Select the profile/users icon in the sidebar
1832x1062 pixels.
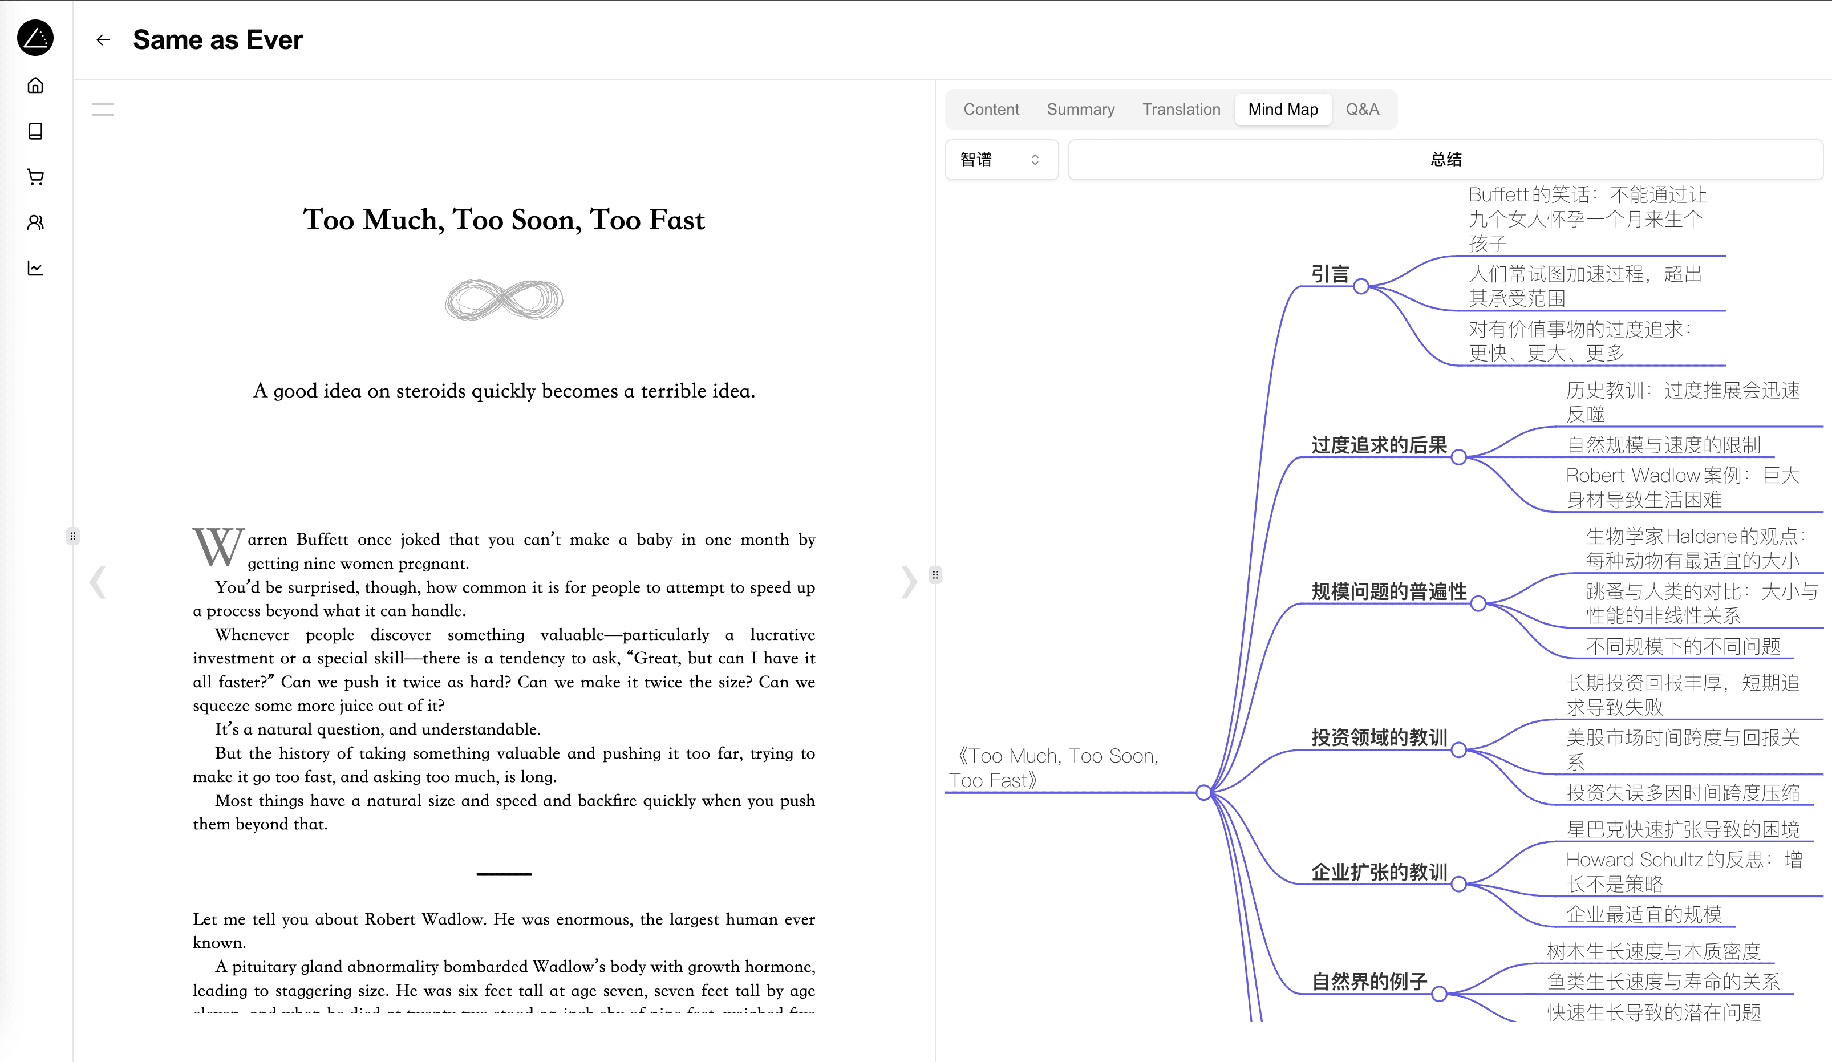click(x=35, y=222)
